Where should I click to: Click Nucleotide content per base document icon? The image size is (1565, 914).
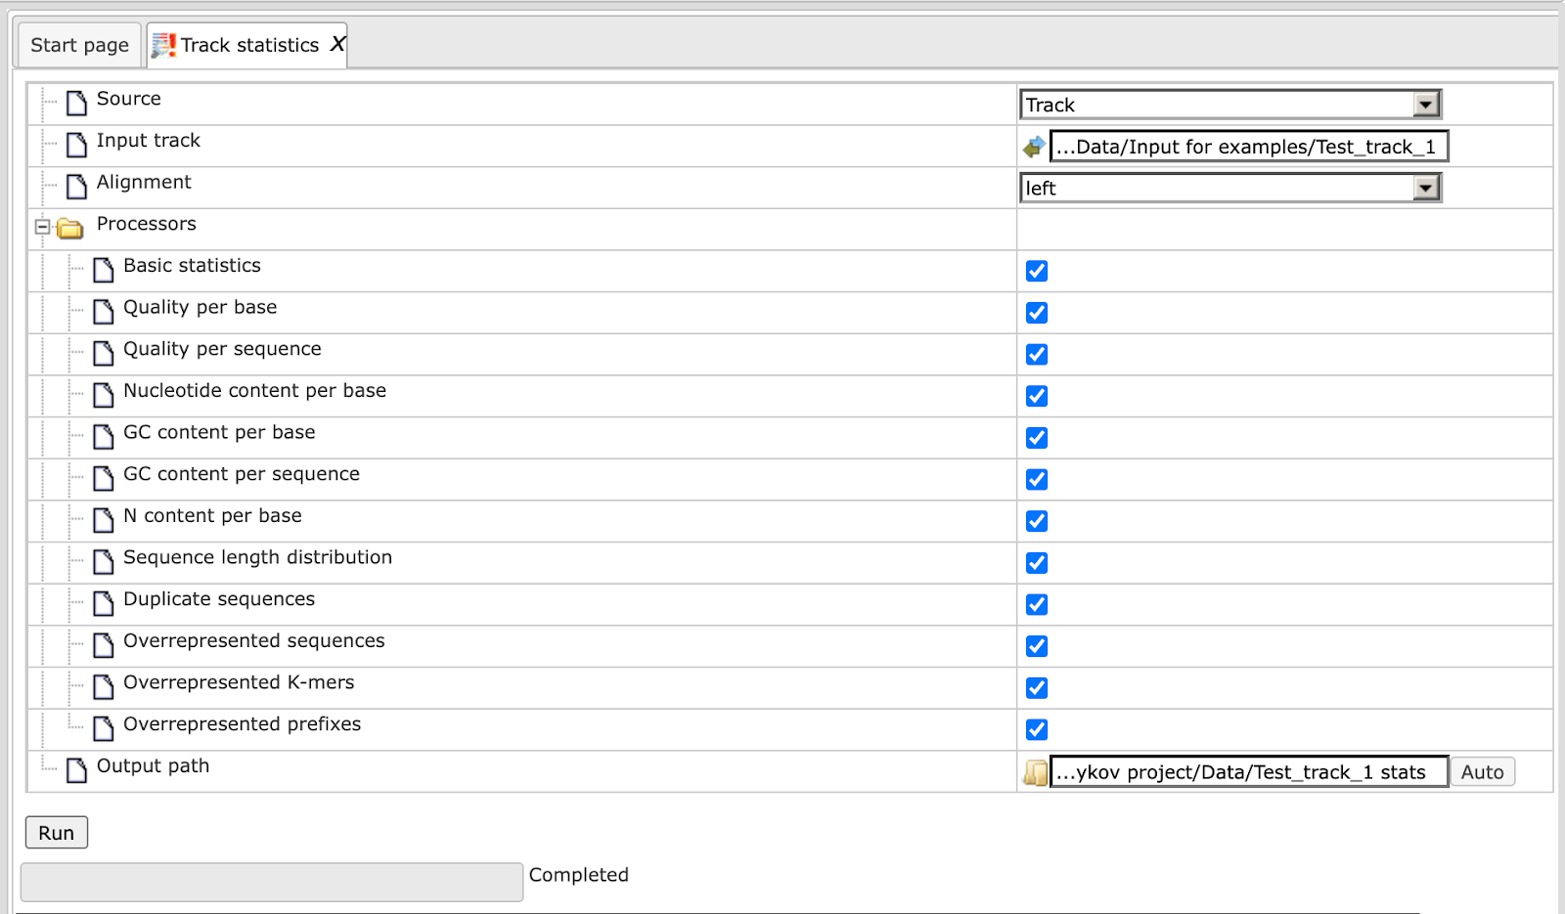[x=103, y=395]
